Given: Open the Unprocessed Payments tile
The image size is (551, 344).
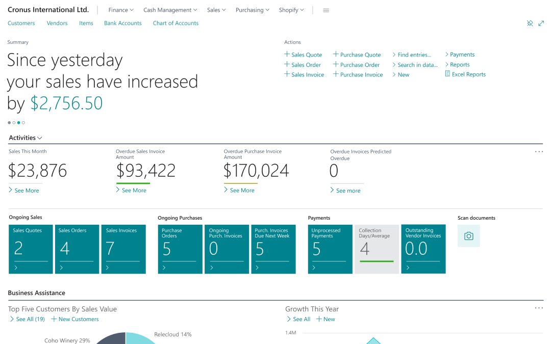Looking at the screenshot, I should [330, 249].
